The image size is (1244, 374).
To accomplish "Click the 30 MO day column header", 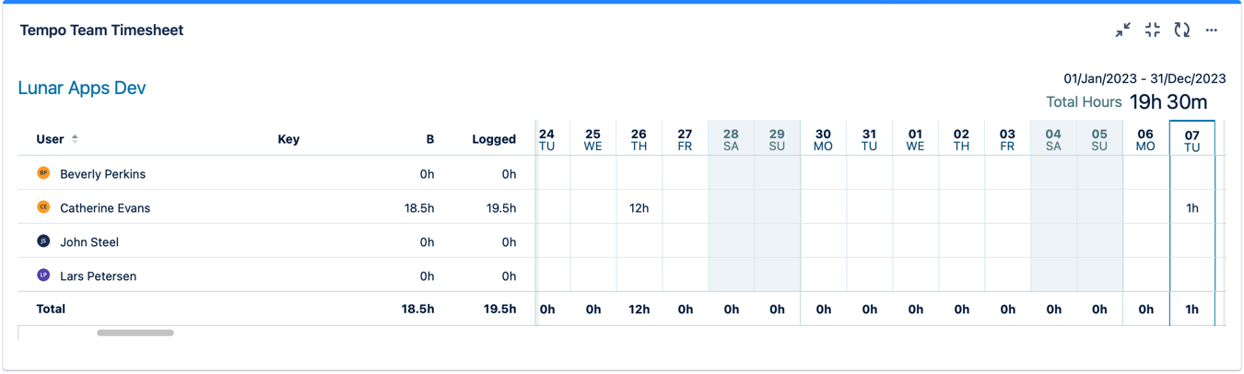I will pos(823,140).
